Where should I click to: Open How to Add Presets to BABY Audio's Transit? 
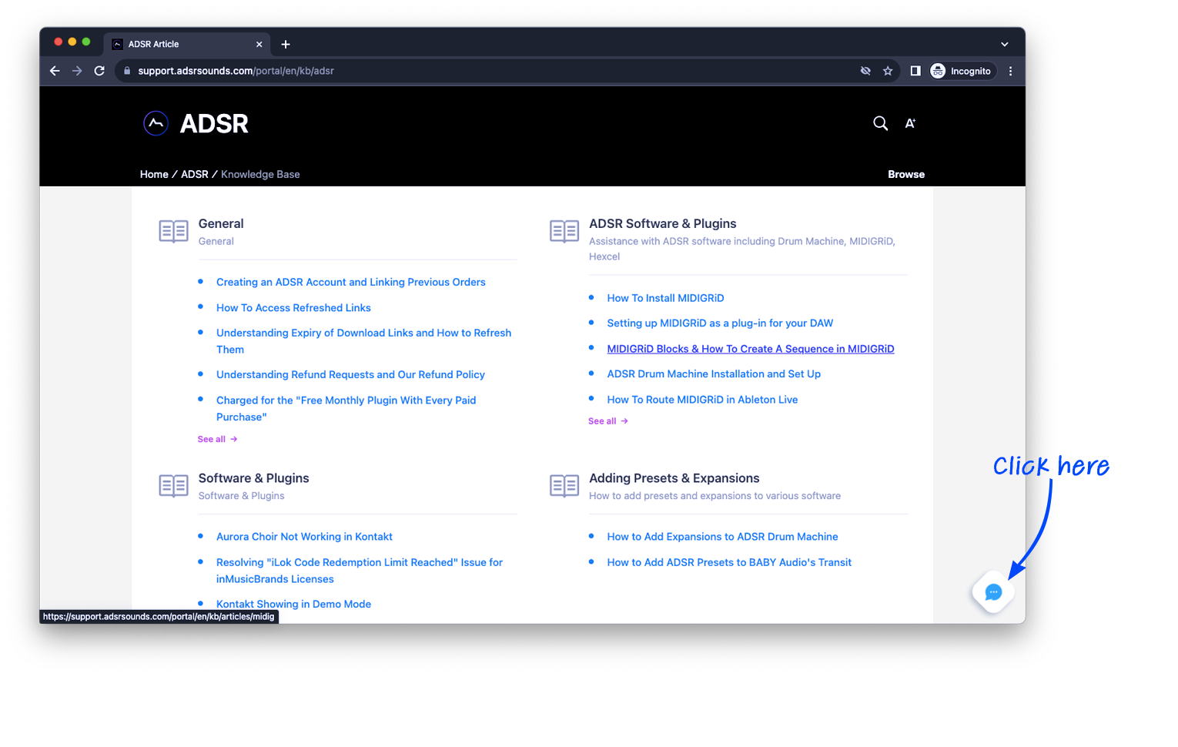[729, 562]
